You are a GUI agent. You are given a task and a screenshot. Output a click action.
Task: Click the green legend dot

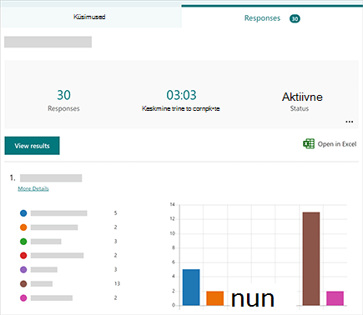23,242
